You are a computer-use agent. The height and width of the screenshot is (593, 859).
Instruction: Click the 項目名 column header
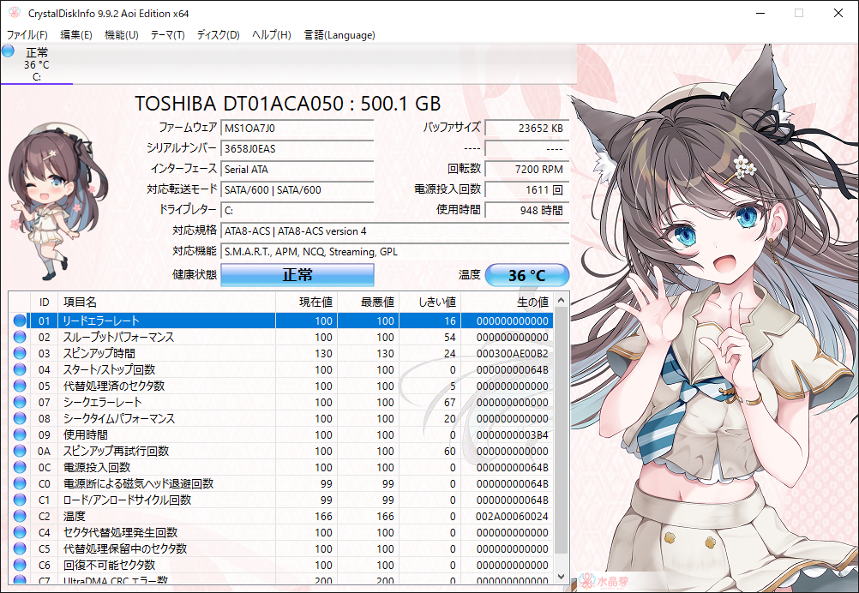pyautogui.click(x=166, y=302)
